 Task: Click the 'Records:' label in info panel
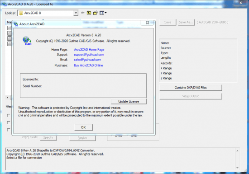point(167,63)
